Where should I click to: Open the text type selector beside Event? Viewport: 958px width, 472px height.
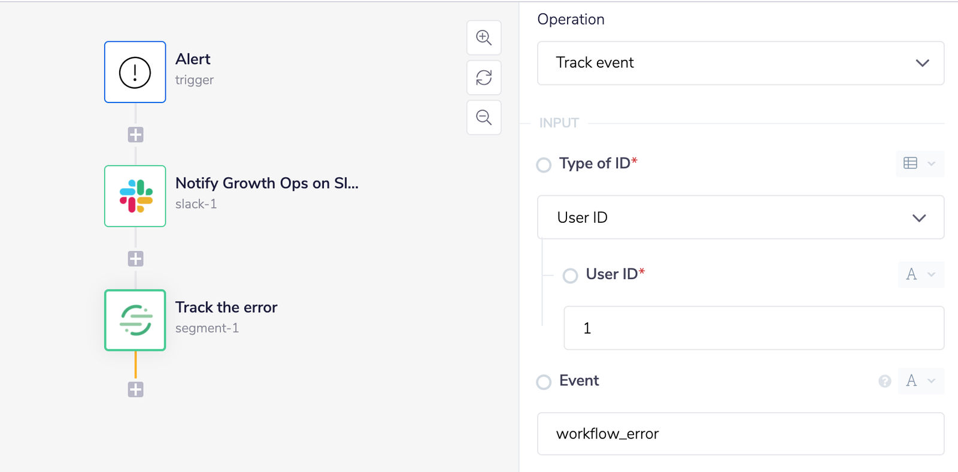click(921, 381)
